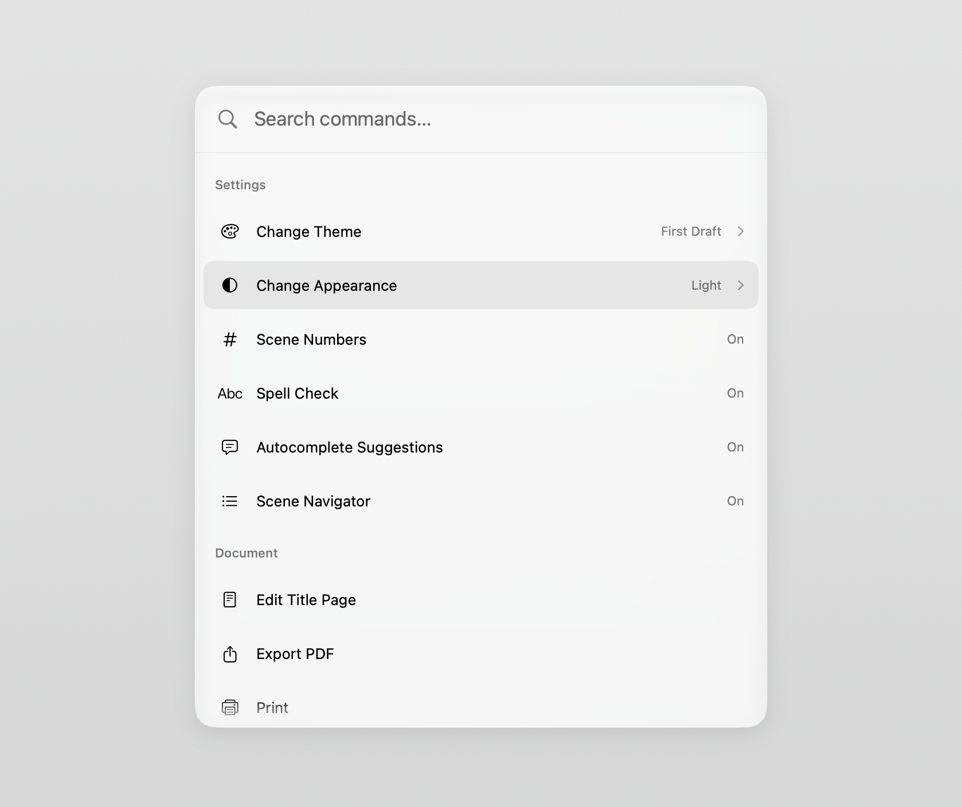This screenshot has width=962, height=807.
Task: Open Edit Title Page command
Action: click(x=481, y=600)
